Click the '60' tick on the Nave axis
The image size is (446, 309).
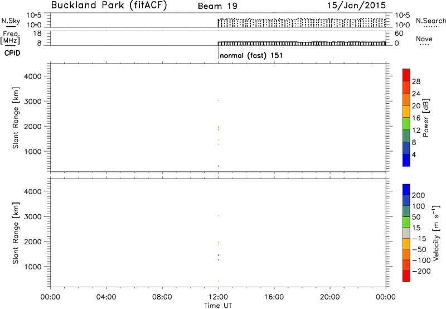pos(399,33)
